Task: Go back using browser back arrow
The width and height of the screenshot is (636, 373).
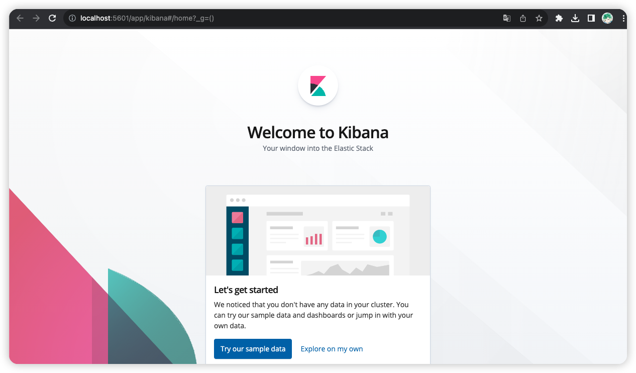Action: pos(20,18)
